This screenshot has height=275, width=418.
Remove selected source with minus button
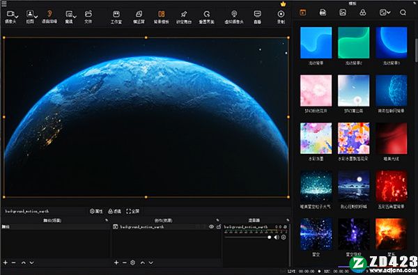125,262
